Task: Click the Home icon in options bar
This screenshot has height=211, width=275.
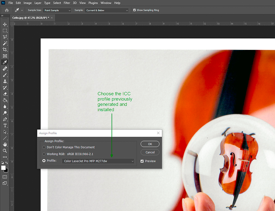Action: click(7, 10)
